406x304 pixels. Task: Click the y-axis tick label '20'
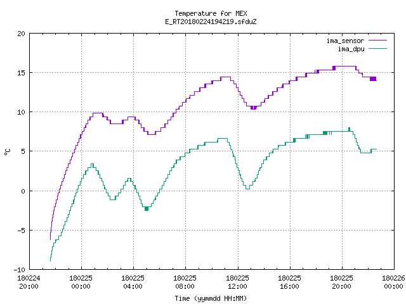[x=21, y=34]
